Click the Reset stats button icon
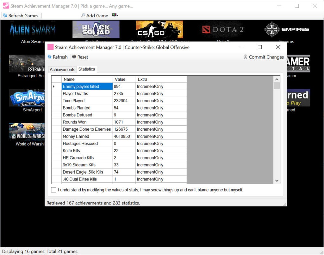This screenshot has height=255, width=324. 74,57
